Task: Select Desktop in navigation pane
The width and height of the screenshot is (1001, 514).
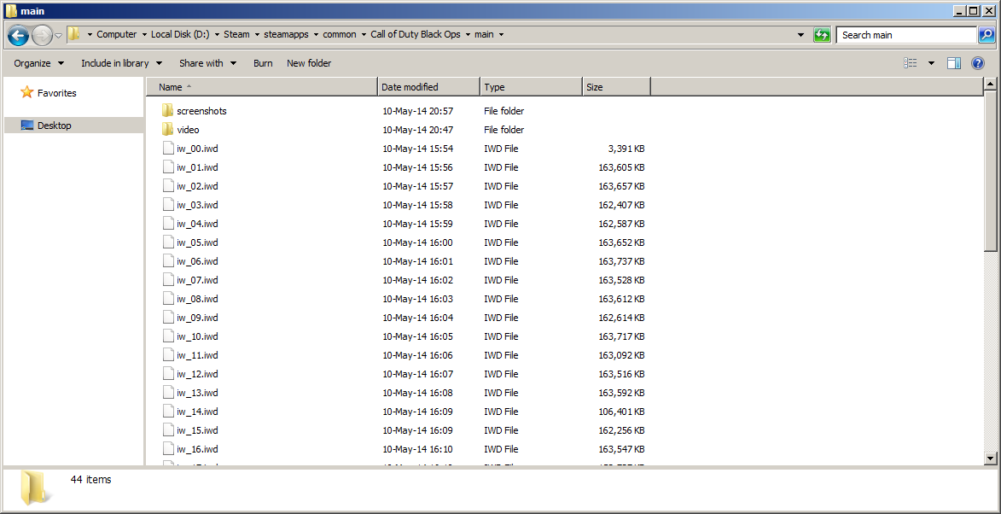Action: click(55, 126)
